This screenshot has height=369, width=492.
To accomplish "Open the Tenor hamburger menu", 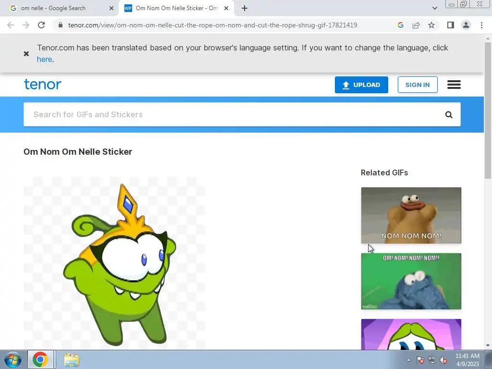I will click(454, 85).
